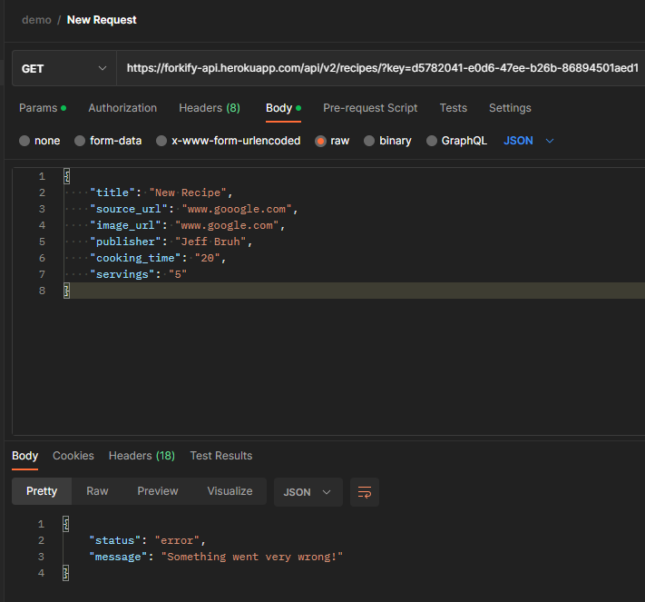This screenshot has width=645, height=602.
Task: Click "Something went very wrong!" message value
Action: coord(252,558)
